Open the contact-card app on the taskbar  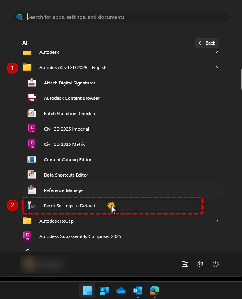tap(104, 291)
